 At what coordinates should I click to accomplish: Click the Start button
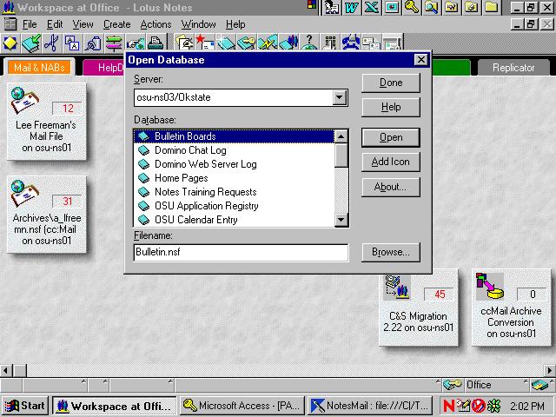(25, 406)
